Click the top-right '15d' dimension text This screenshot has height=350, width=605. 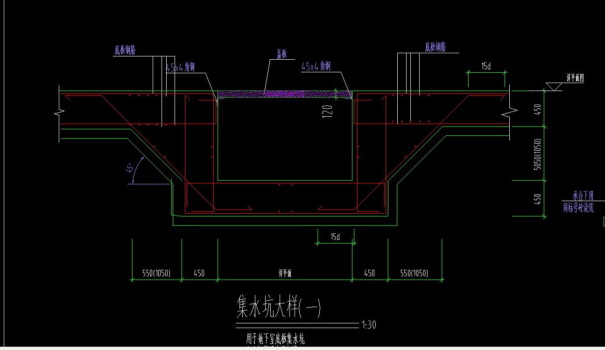(486, 67)
